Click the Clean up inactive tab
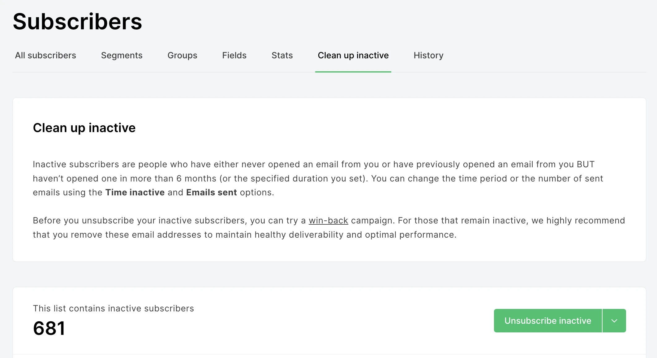The image size is (657, 358). 353,55
